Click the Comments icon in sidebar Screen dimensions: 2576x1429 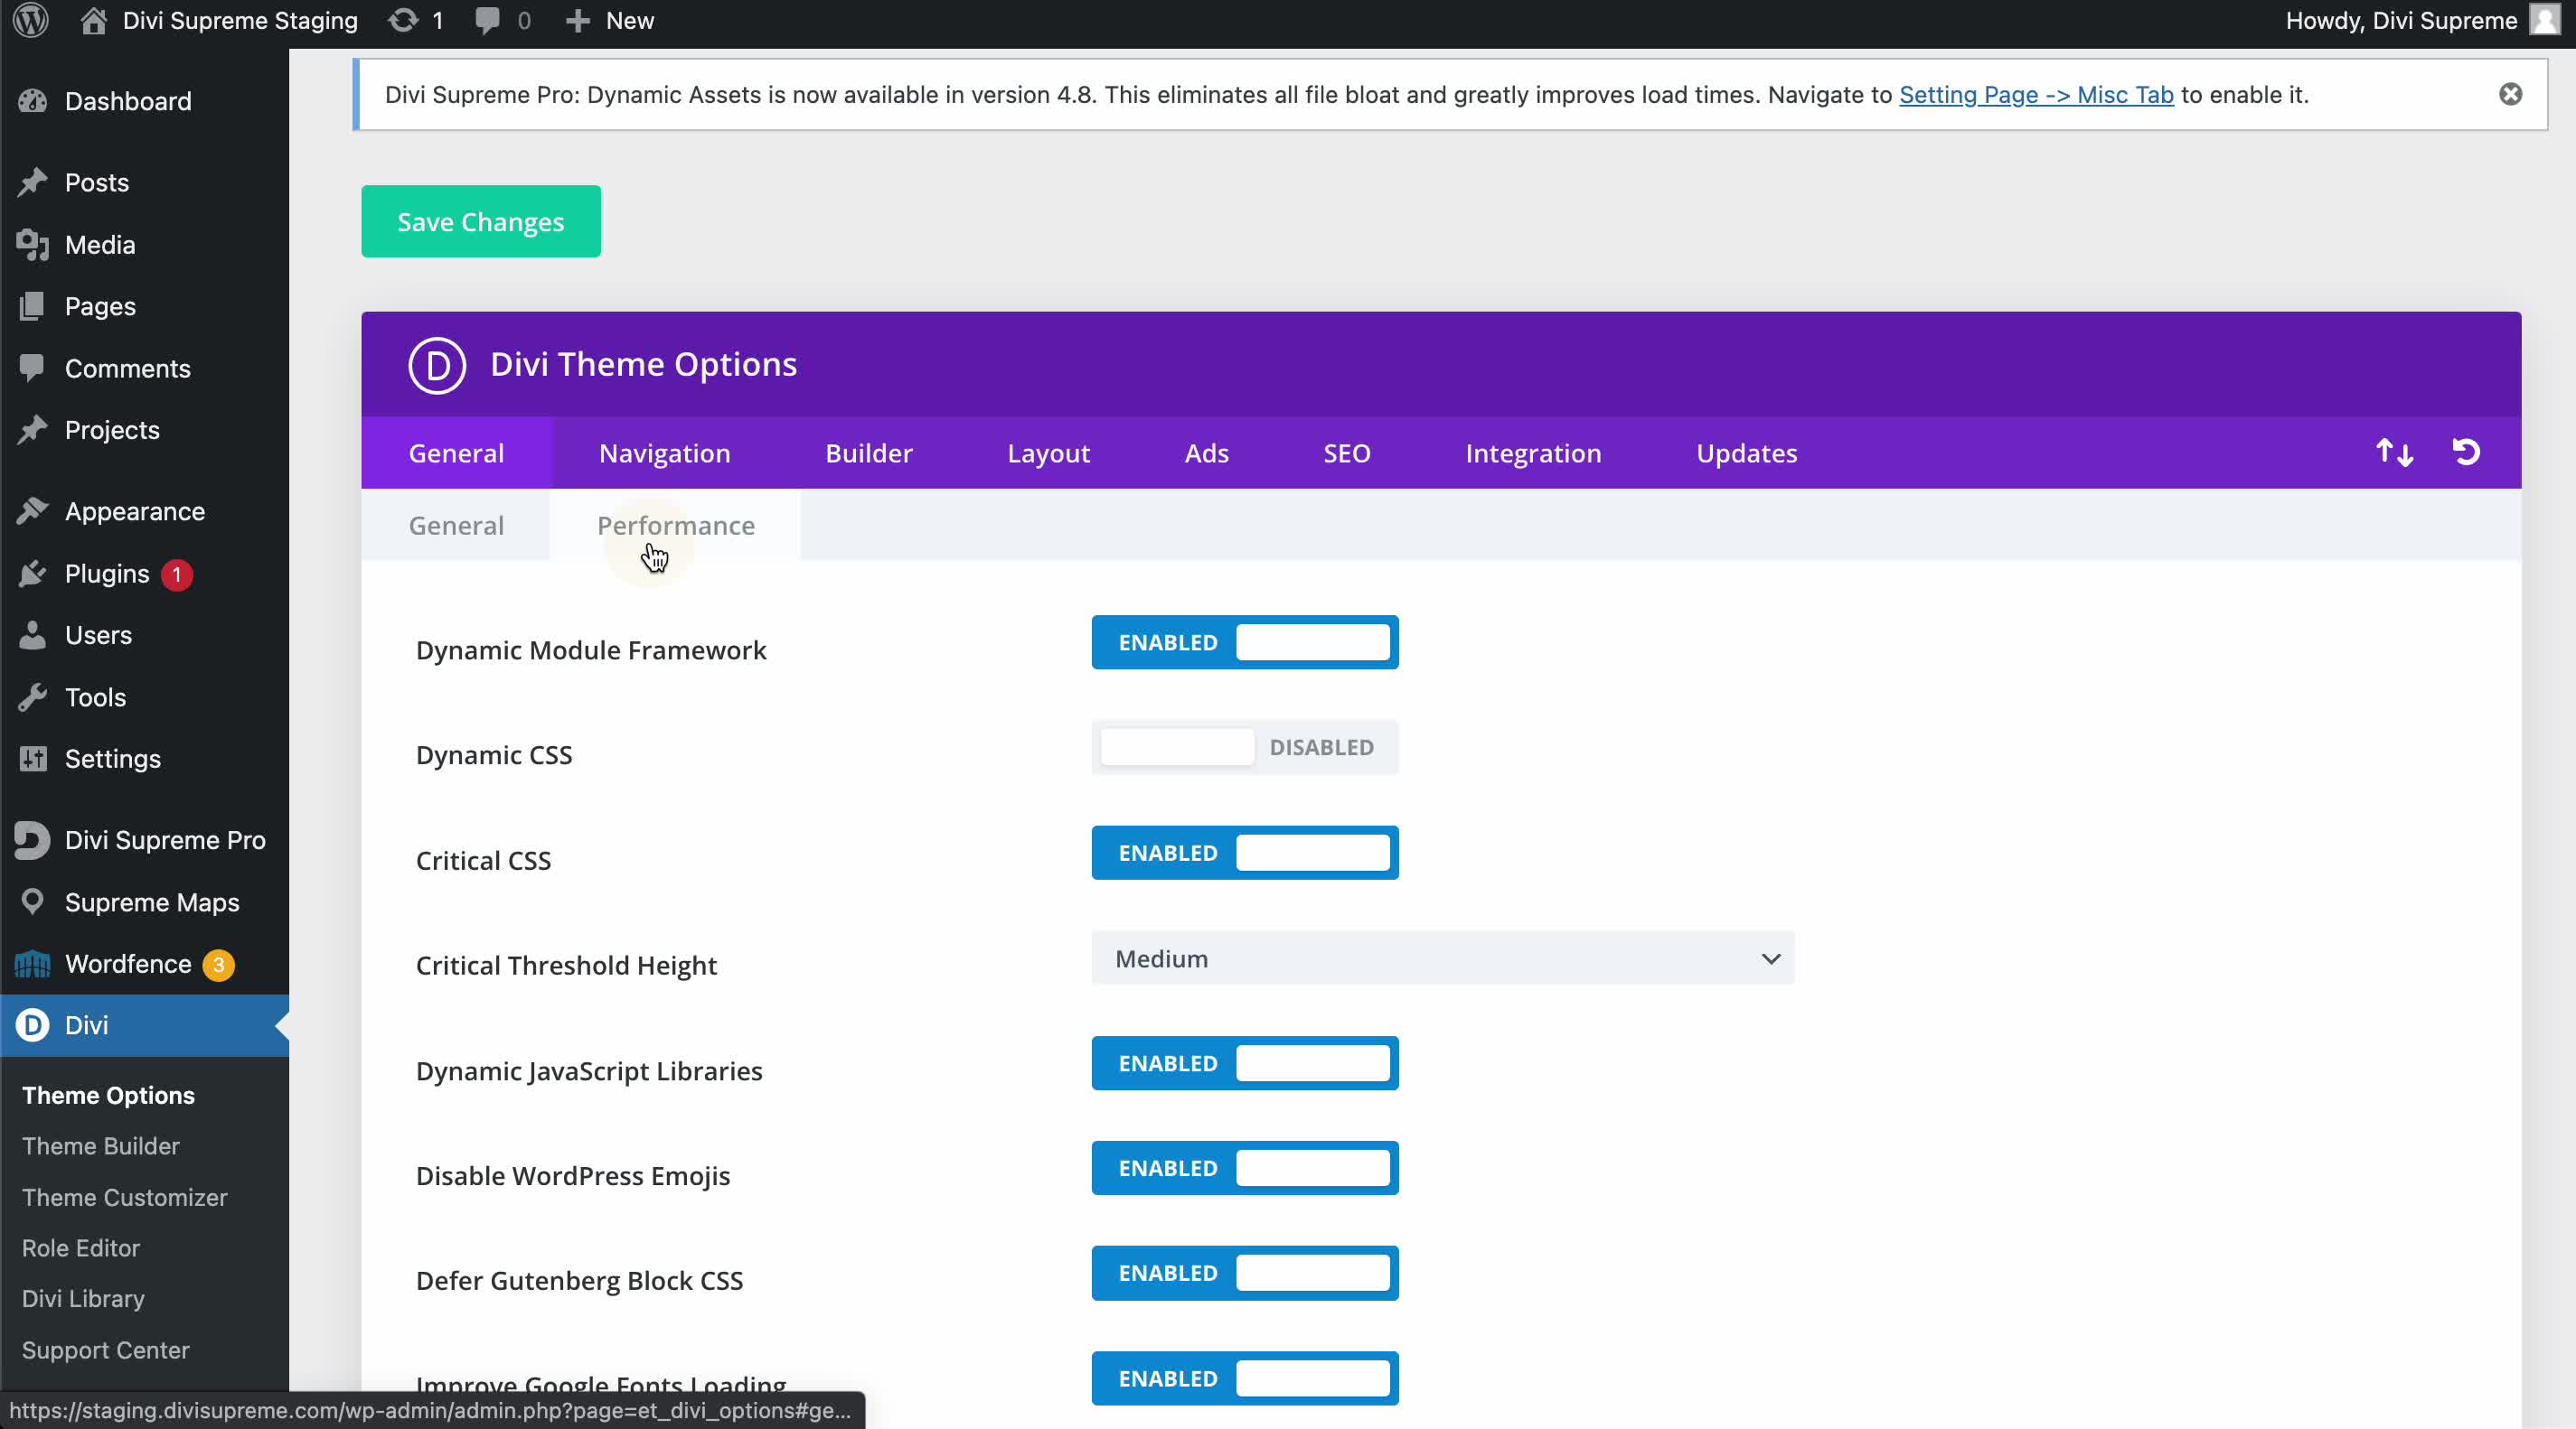[33, 368]
